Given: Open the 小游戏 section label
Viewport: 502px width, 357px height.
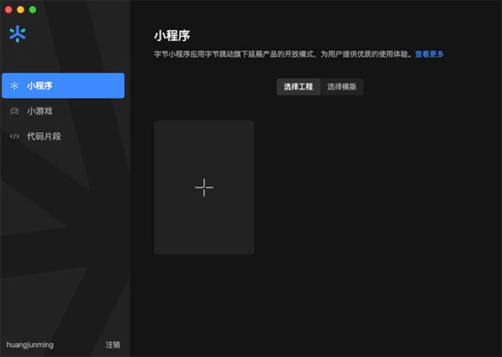Looking at the screenshot, I should coord(40,110).
